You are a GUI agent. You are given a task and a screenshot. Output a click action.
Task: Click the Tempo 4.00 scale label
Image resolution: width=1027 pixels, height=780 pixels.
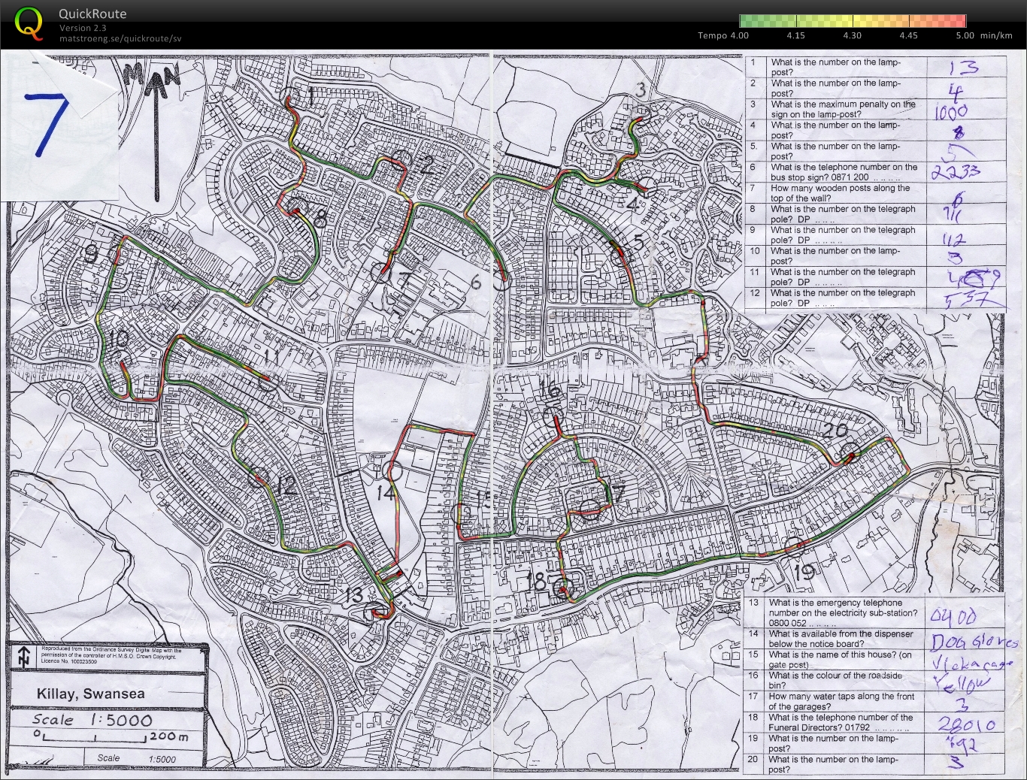[x=723, y=35]
